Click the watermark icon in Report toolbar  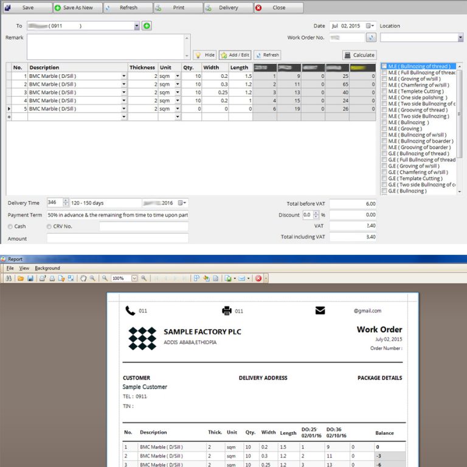216,278
